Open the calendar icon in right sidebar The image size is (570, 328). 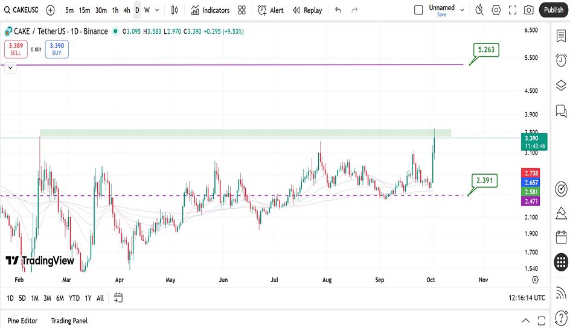click(561, 238)
